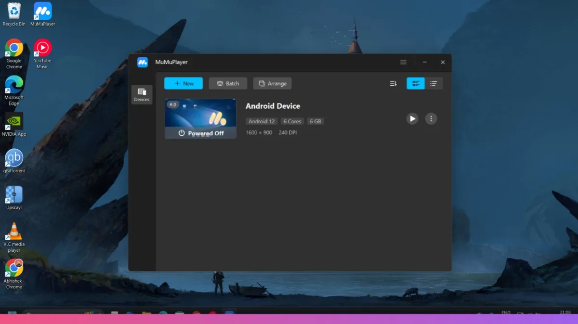Open the MuMuPlayer hamburger menu

coord(403,62)
